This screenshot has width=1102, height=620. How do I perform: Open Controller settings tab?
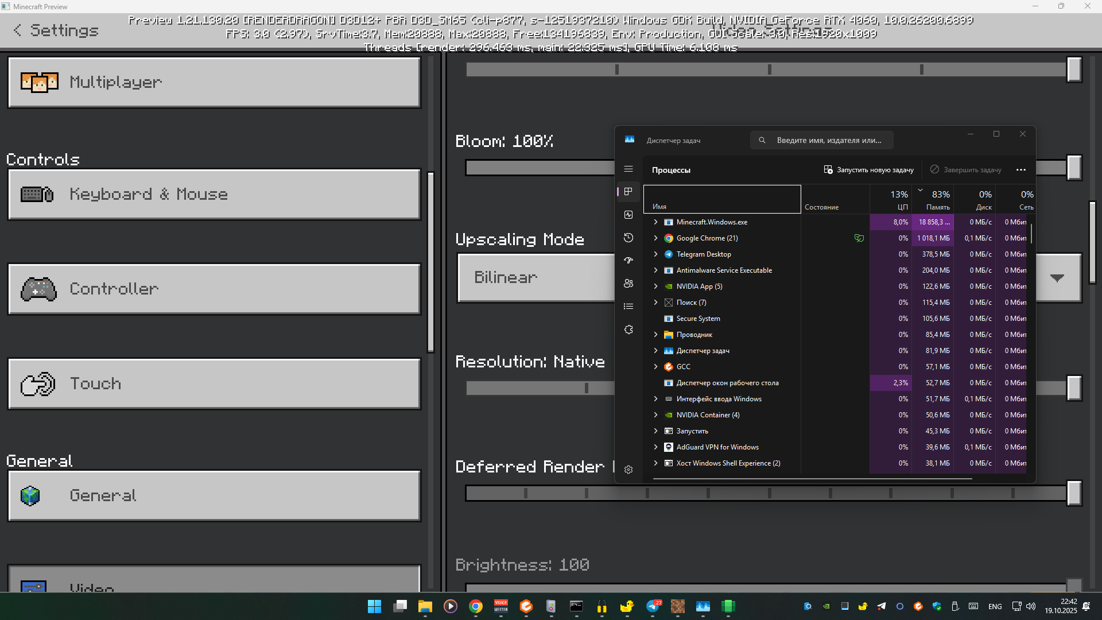tap(214, 289)
